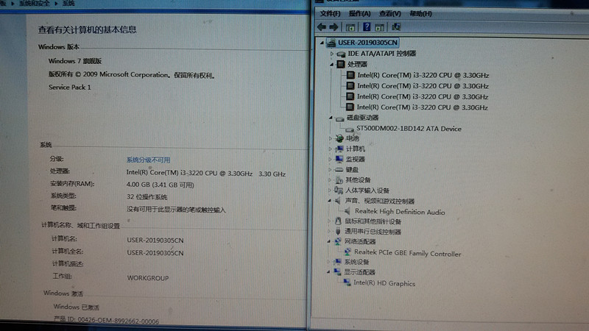Image resolution: width=589 pixels, height=331 pixels.
Task: Select the 系统设备 tree label
Action: click(356, 262)
